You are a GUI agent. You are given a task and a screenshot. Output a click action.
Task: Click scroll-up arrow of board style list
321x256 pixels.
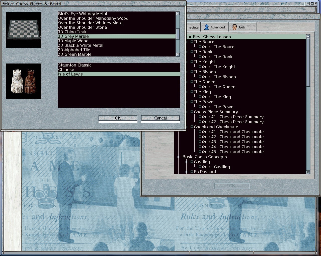coord(178,13)
